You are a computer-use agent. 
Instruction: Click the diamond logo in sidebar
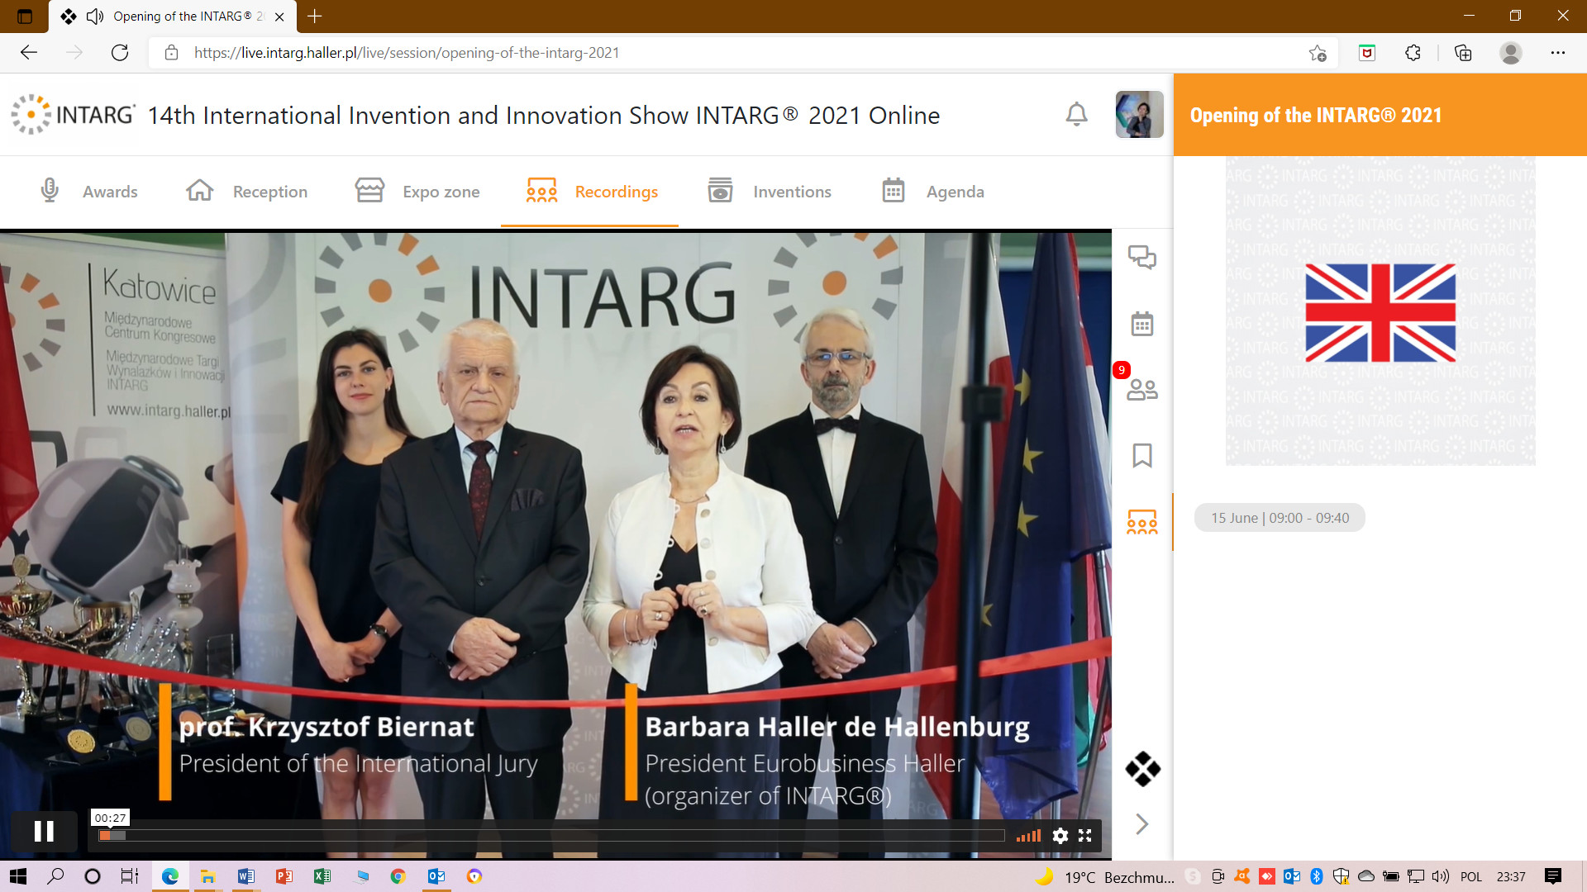point(1142,769)
